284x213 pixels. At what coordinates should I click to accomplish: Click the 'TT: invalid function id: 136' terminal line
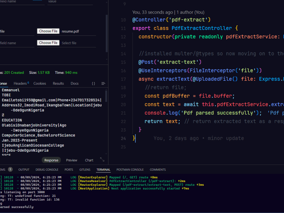coord(34,200)
